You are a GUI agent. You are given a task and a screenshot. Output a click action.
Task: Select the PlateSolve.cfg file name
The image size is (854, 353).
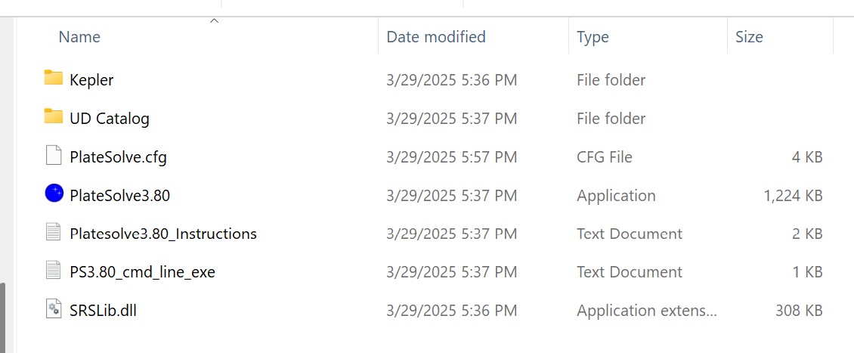tap(118, 157)
